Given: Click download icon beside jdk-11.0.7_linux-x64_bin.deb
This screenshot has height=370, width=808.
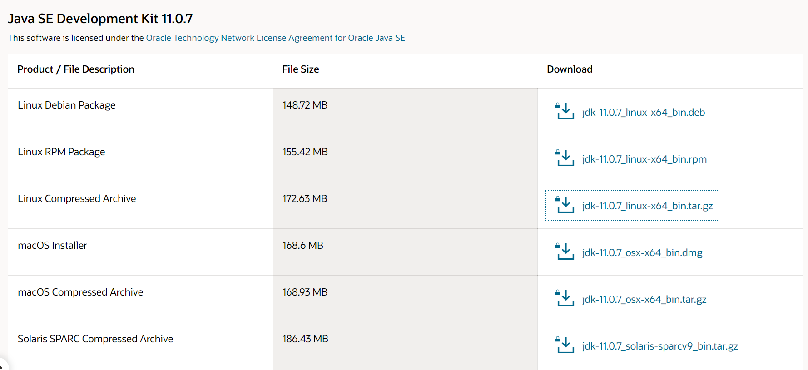Looking at the screenshot, I should [565, 111].
